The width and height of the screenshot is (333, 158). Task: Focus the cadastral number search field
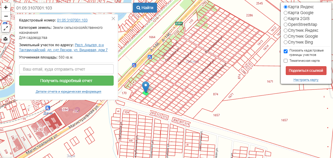[x=73, y=8]
